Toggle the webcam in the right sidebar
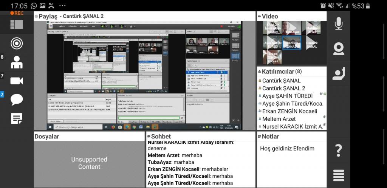 (339, 49)
